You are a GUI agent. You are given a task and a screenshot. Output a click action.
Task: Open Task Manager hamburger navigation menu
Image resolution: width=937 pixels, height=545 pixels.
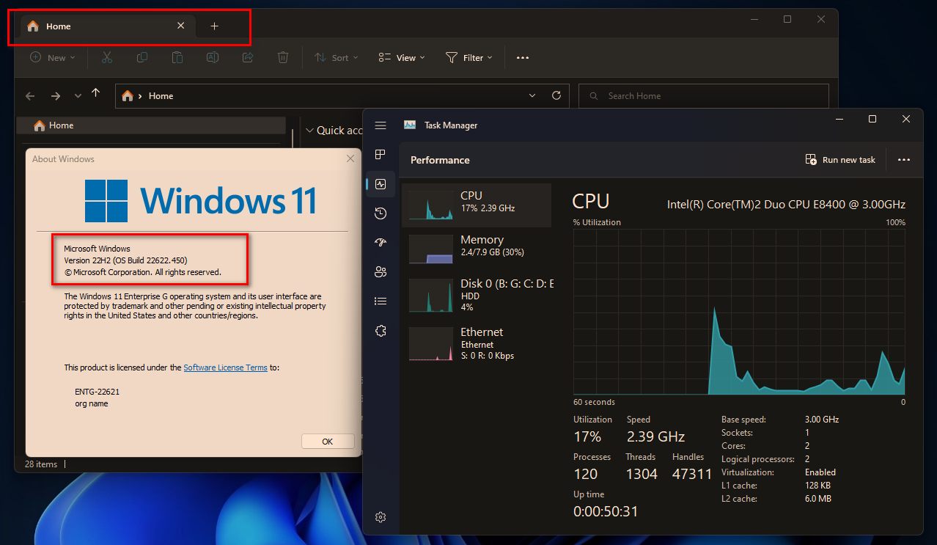click(381, 125)
